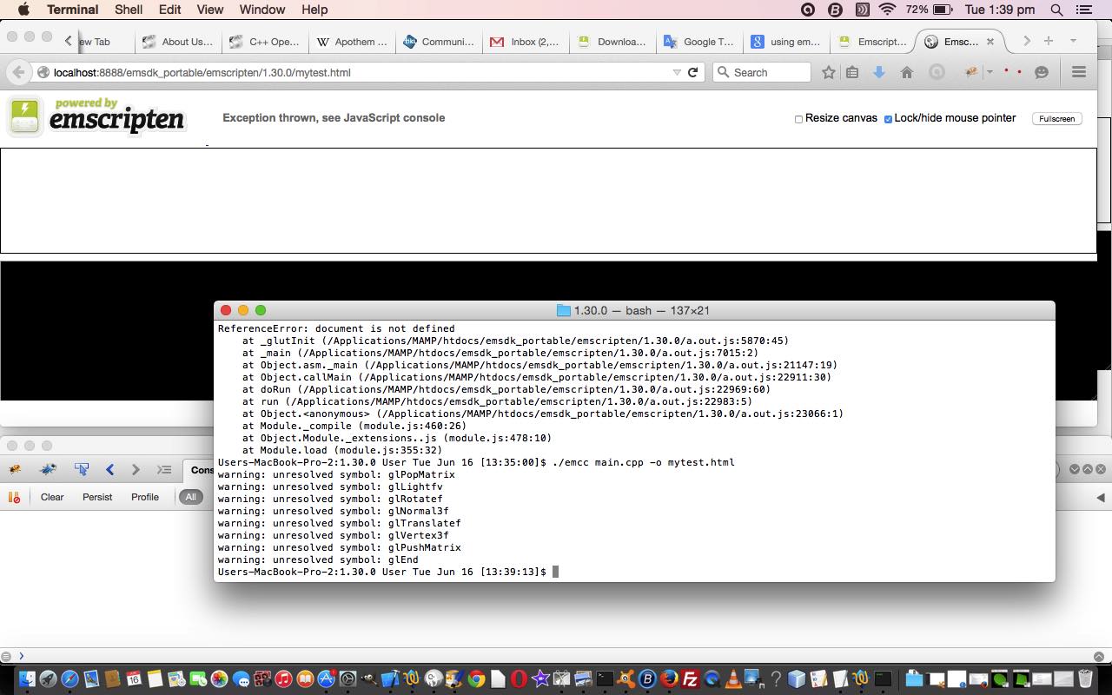Clear the Firebug console
1112x695 pixels.
coord(52,497)
